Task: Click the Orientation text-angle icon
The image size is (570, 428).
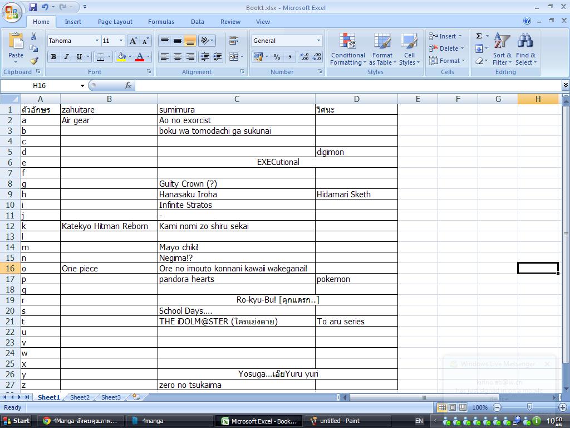Action: coord(205,41)
